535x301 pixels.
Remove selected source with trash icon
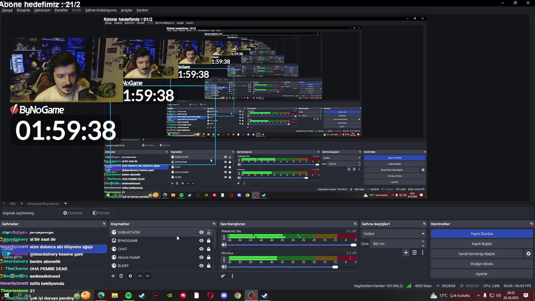click(121, 276)
